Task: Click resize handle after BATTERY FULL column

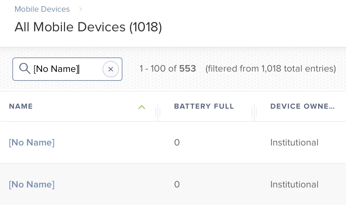Action: (x=254, y=112)
